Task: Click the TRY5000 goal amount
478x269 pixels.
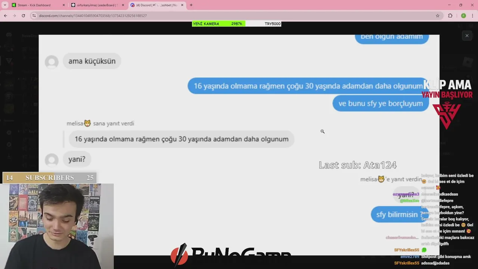Action: coord(272,24)
